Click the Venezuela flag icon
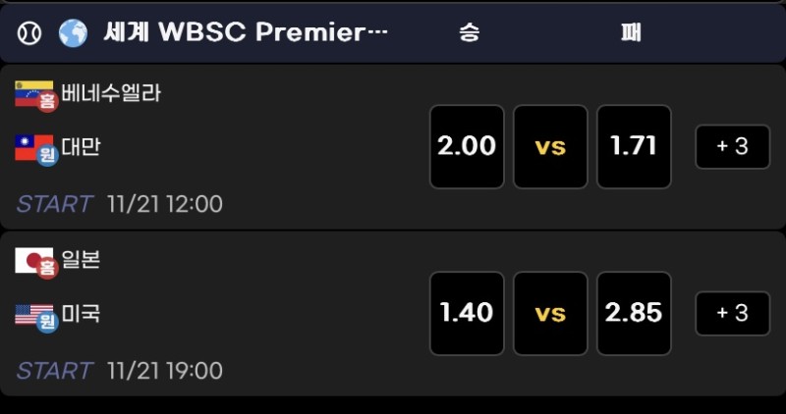This screenshot has width=786, height=414. (34, 95)
